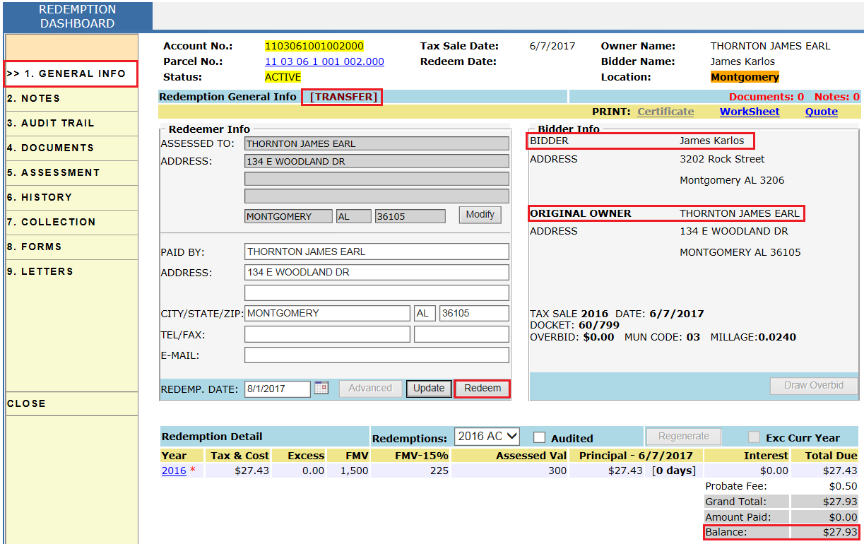
Task: Open the Quote print link
Action: click(821, 112)
